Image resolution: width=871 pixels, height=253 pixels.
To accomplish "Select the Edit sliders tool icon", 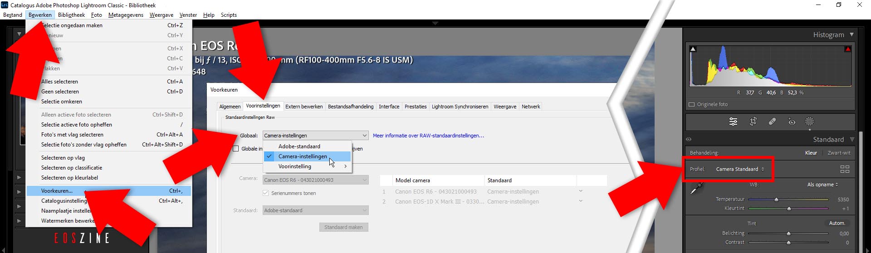I will pos(733,122).
